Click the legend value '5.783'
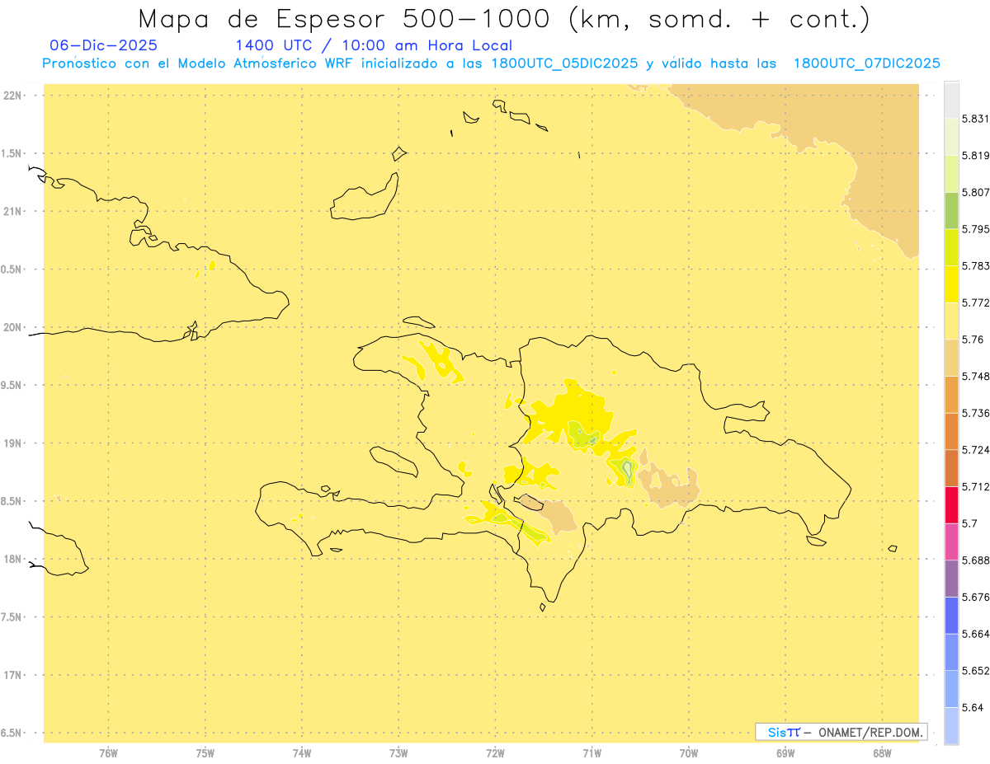The image size is (990, 764). coord(976,266)
